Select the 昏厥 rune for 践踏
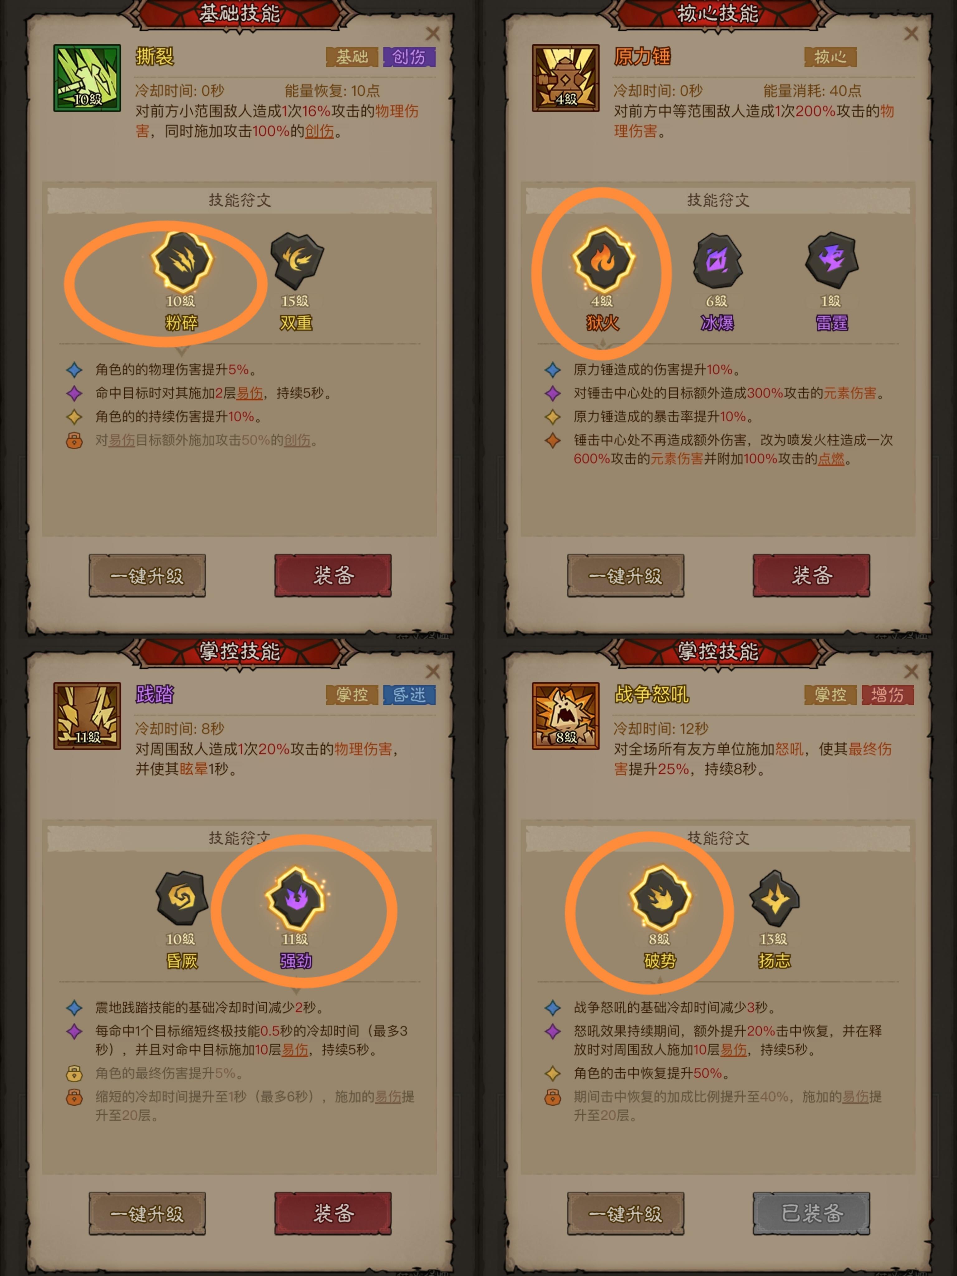Screen dimensions: 957x1276 tap(182, 899)
